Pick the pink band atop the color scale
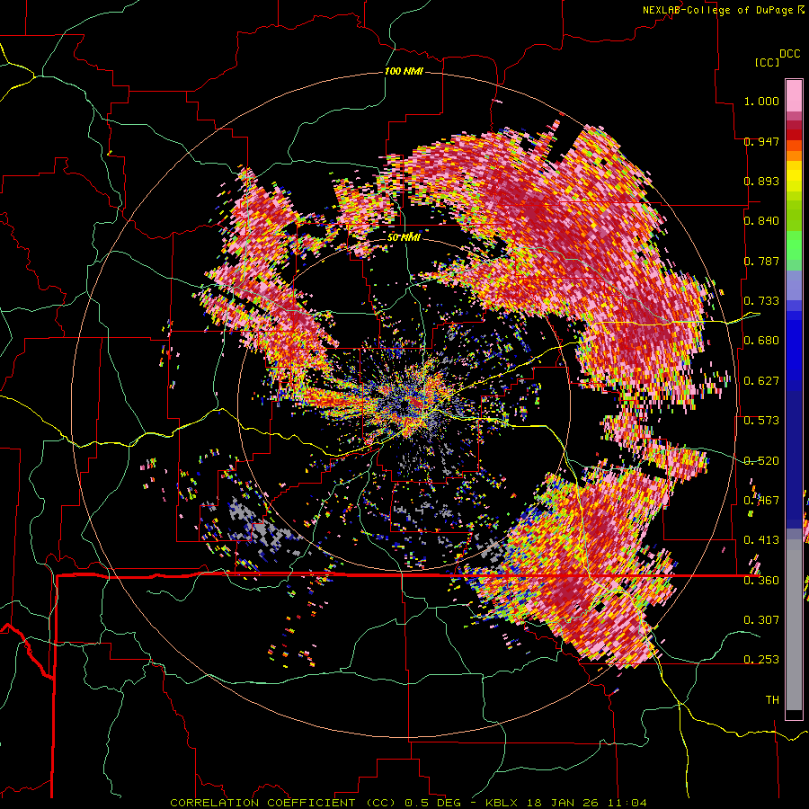 [x=794, y=95]
